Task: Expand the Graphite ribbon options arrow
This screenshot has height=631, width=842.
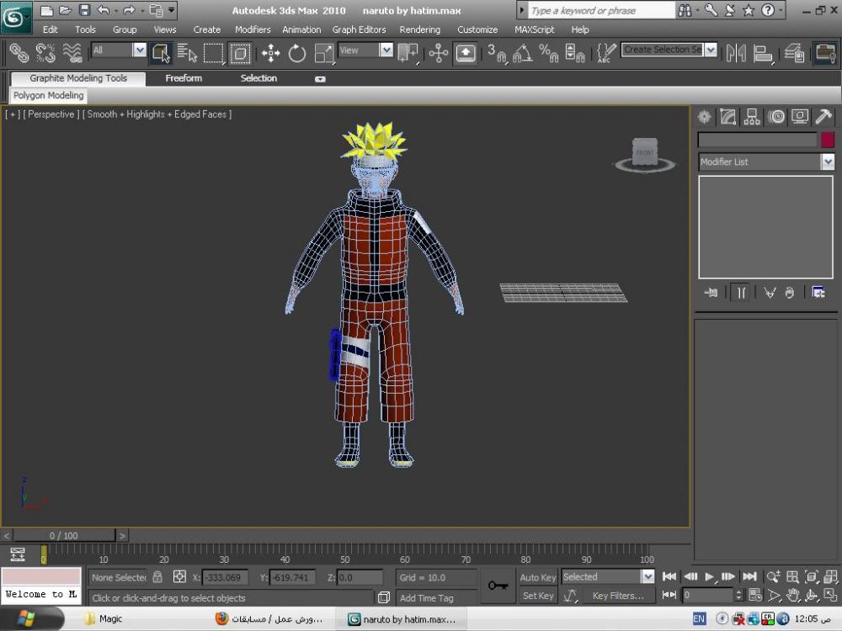Action: coord(320,79)
